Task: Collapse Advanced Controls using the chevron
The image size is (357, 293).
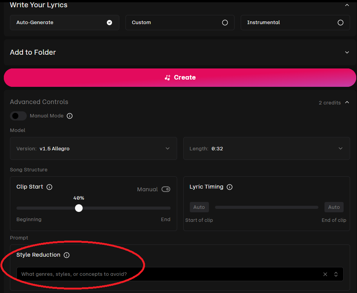Action: (347, 103)
